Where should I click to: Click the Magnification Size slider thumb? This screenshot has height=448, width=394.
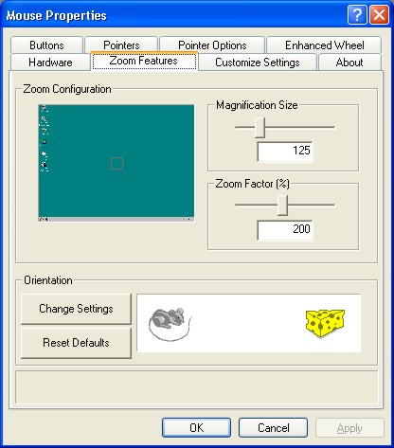(260, 128)
